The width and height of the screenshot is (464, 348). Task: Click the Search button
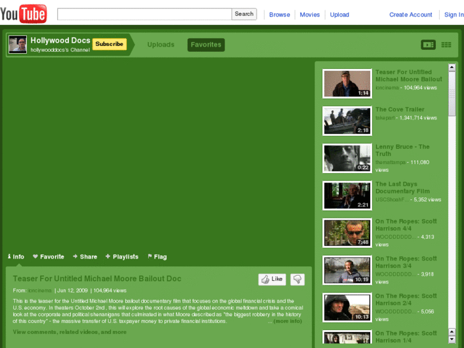point(244,14)
